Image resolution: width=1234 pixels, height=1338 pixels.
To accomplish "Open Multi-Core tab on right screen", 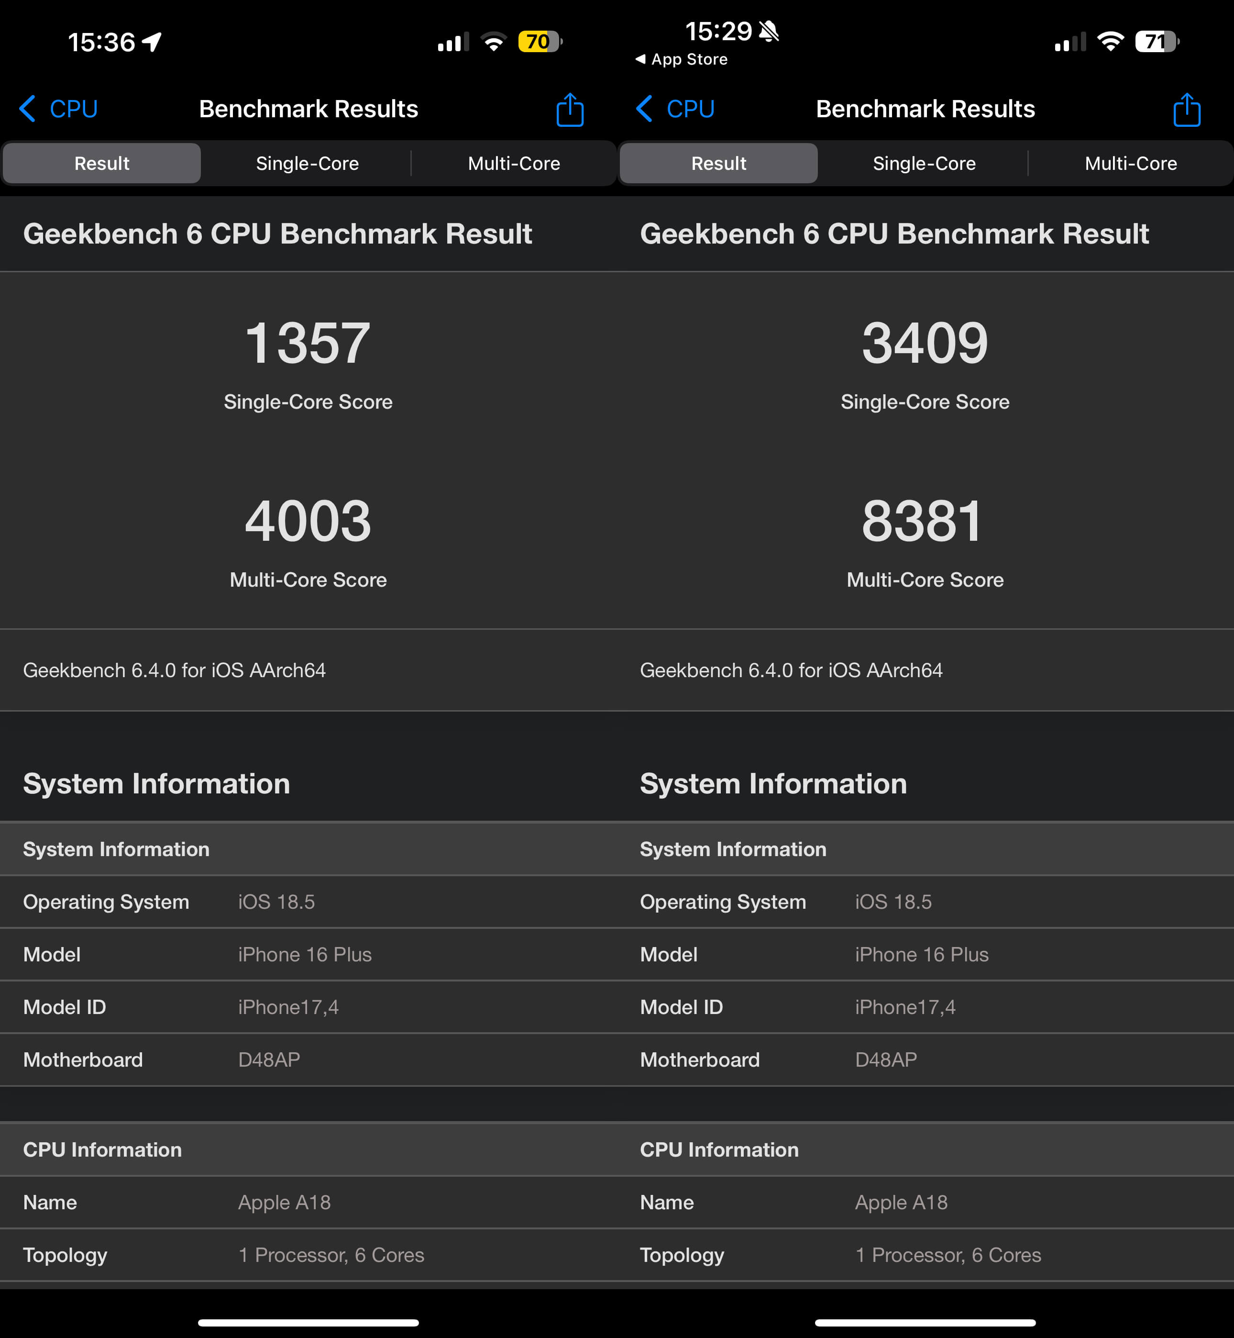I will pos(1131,163).
